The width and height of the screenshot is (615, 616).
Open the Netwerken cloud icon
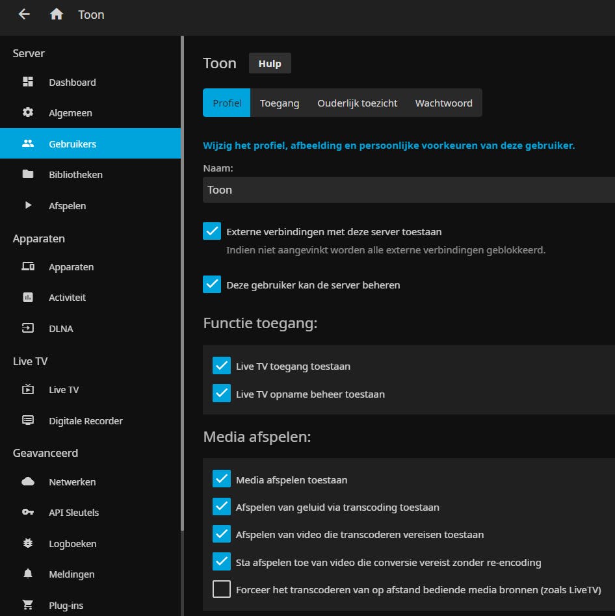click(28, 481)
